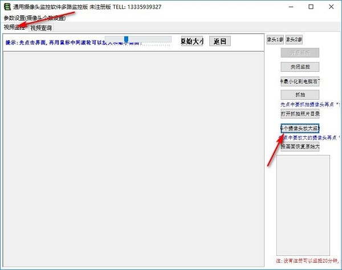342x270 pixels.
Task: Click the empty list panel below restore button
Action: (x=303, y=205)
